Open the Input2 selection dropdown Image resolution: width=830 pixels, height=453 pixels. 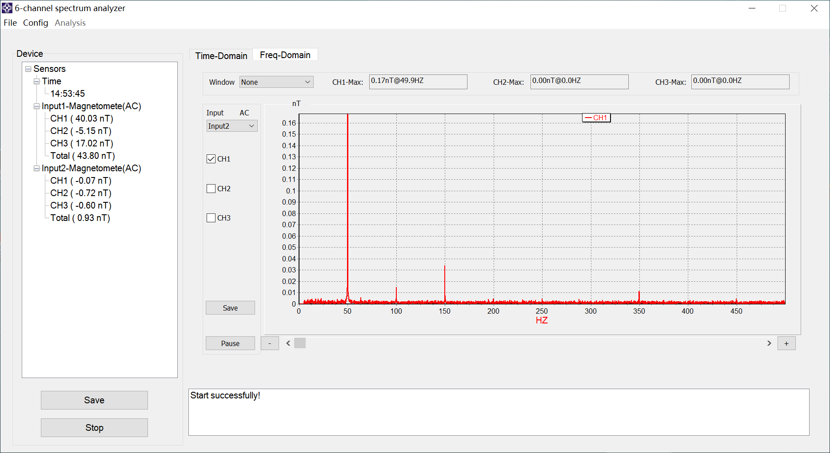click(x=231, y=126)
